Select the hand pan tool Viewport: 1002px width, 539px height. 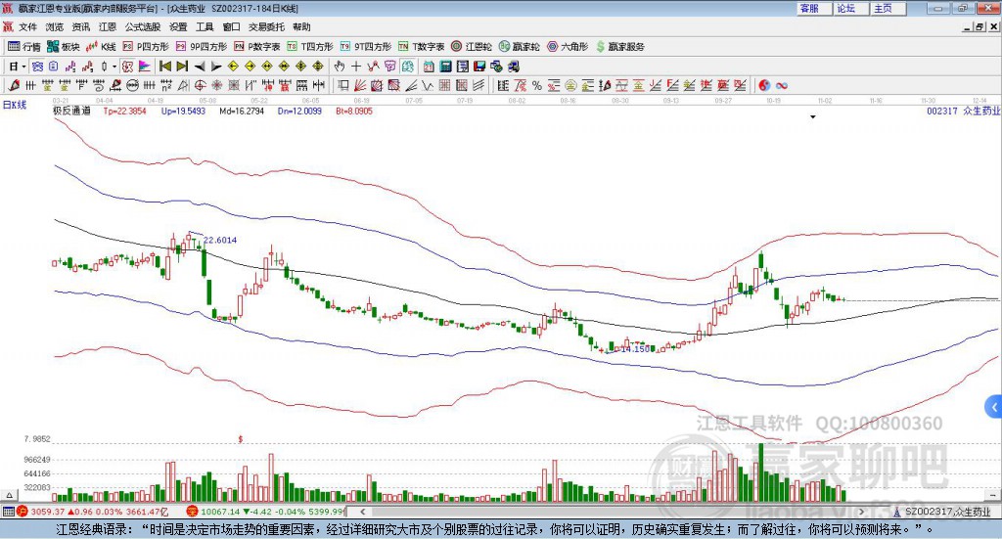point(340,67)
